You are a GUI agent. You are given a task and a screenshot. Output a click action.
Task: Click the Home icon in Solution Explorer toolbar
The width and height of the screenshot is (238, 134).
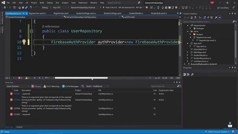tap(192, 17)
